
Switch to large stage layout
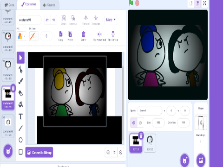tap(197, 3)
